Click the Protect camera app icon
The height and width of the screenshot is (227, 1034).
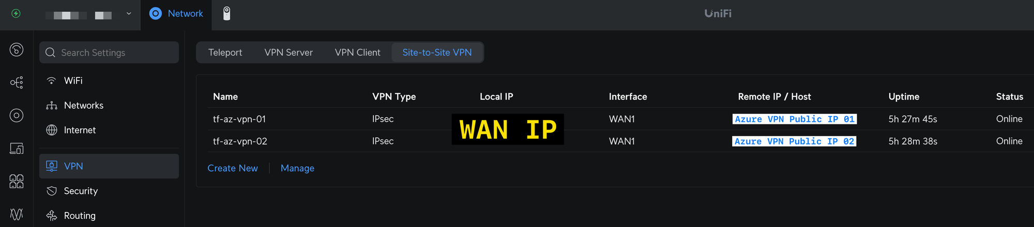pyautogui.click(x=226, y=13)
